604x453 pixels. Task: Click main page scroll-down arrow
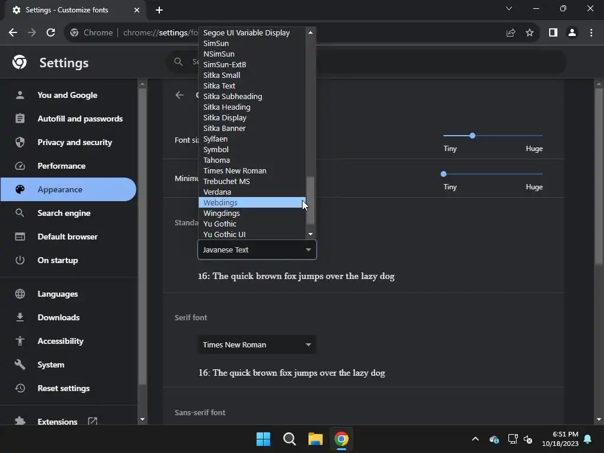(599, 419)
